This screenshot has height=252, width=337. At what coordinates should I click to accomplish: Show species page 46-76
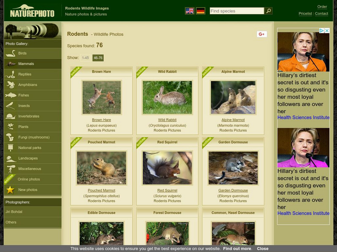(98, 58)
